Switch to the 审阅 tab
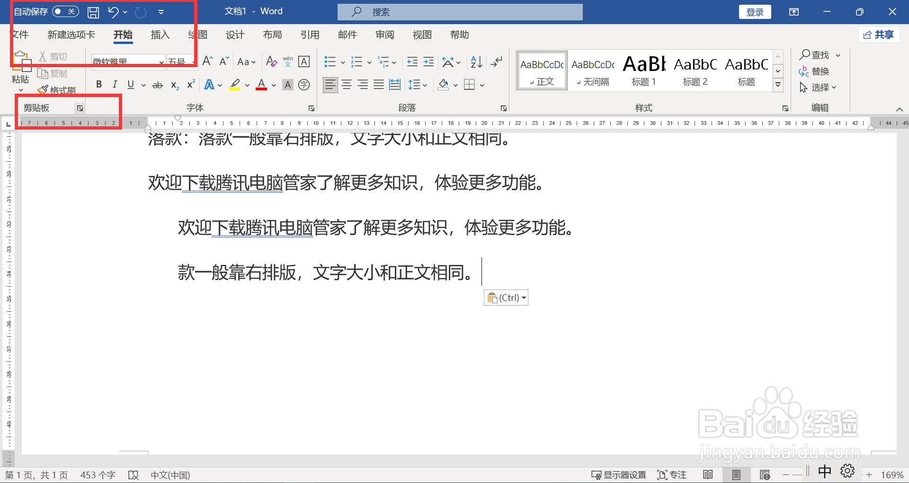The width and height of the screenshot is (909, 483). tap(384, 35)
